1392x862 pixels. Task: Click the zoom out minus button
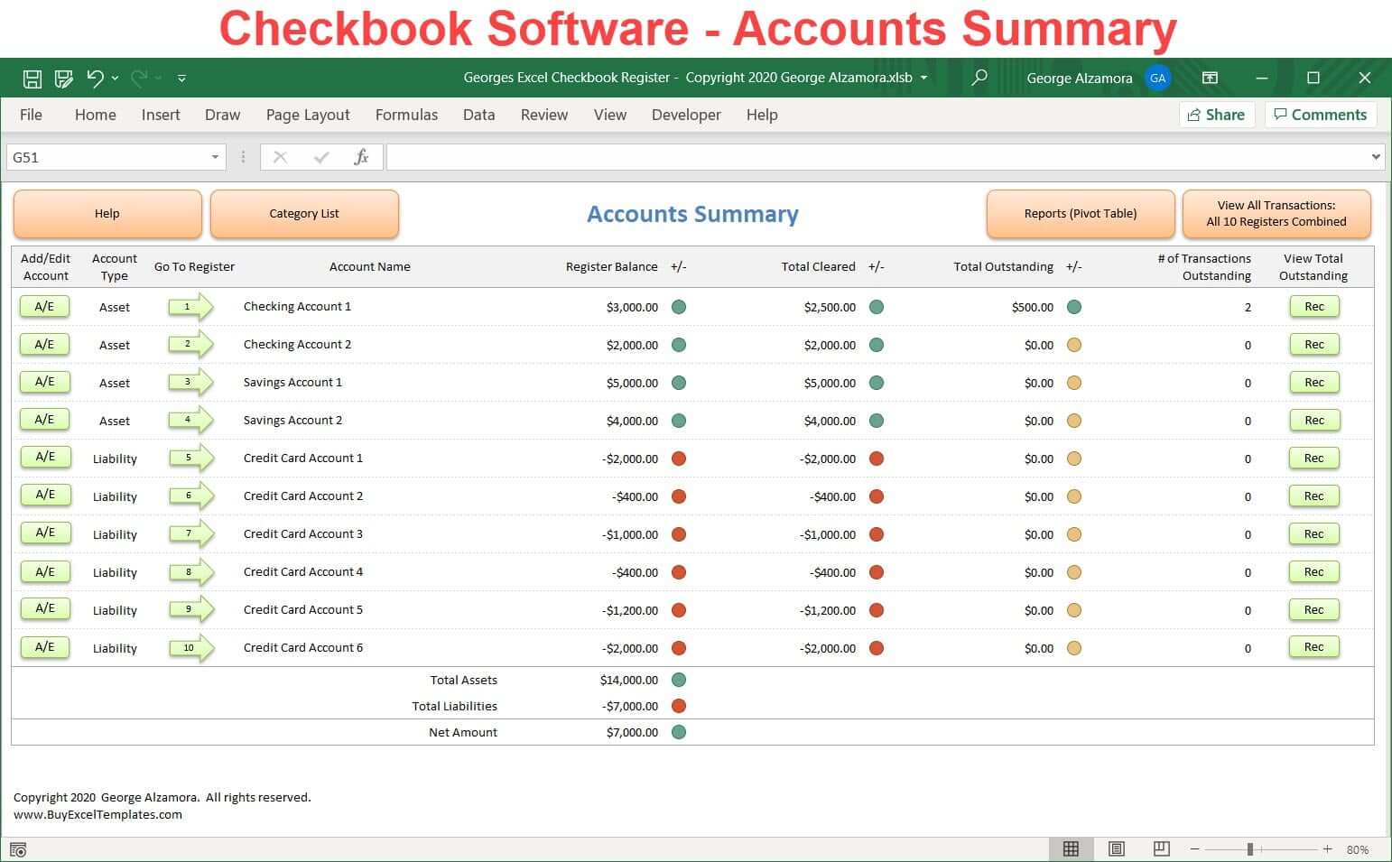click(1194, 849)
